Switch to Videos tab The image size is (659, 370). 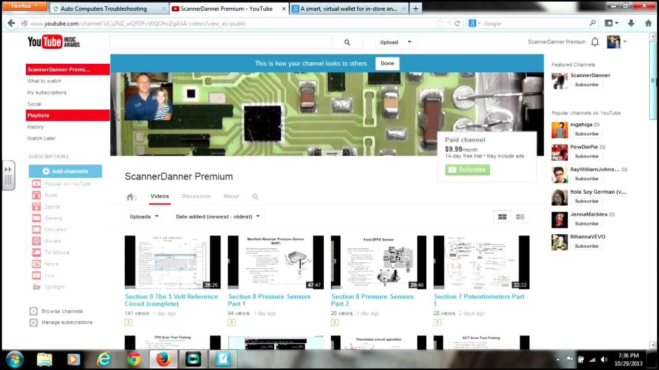160,196
